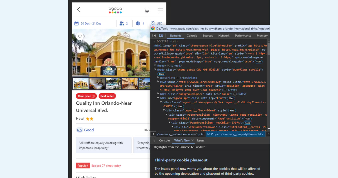Click the flex badge next to the body element
The width and height of the screenshot is (338, 178).
pos(161,74)
